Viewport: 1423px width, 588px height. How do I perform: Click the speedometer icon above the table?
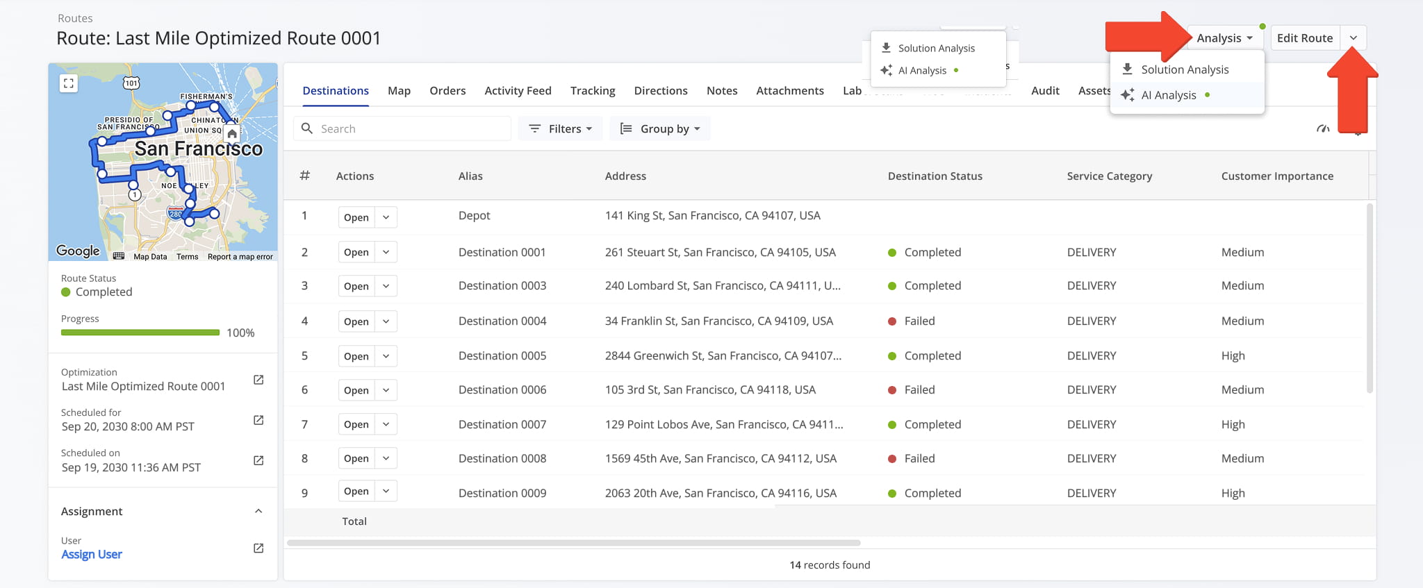tap(1323, 128)
